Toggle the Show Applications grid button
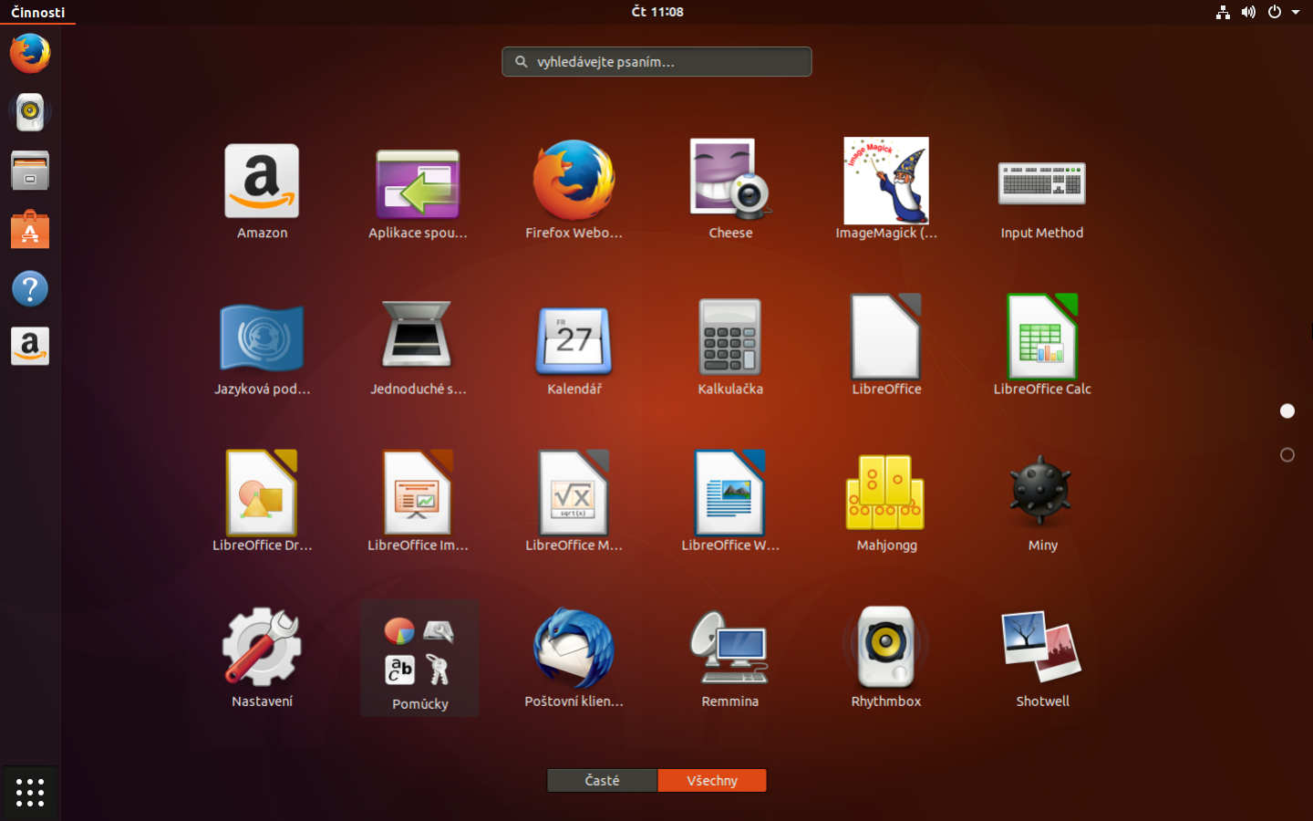This screenshot has height=821, width=1313. pyautogui.click(x=30, y=792)
